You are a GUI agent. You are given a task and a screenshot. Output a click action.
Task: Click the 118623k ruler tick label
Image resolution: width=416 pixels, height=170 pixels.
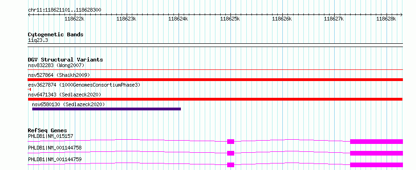126,19
